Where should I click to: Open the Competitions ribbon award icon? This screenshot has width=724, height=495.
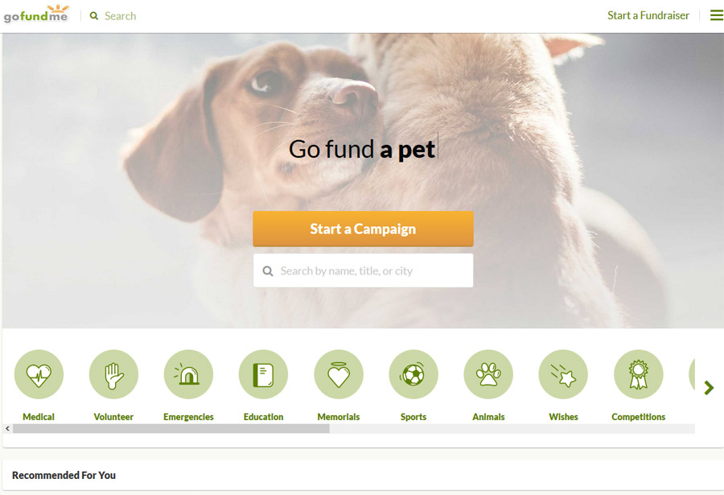(x=639, y=374)
